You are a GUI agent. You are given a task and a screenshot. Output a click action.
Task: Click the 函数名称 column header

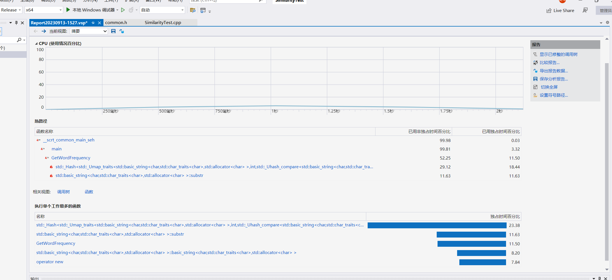205,131
